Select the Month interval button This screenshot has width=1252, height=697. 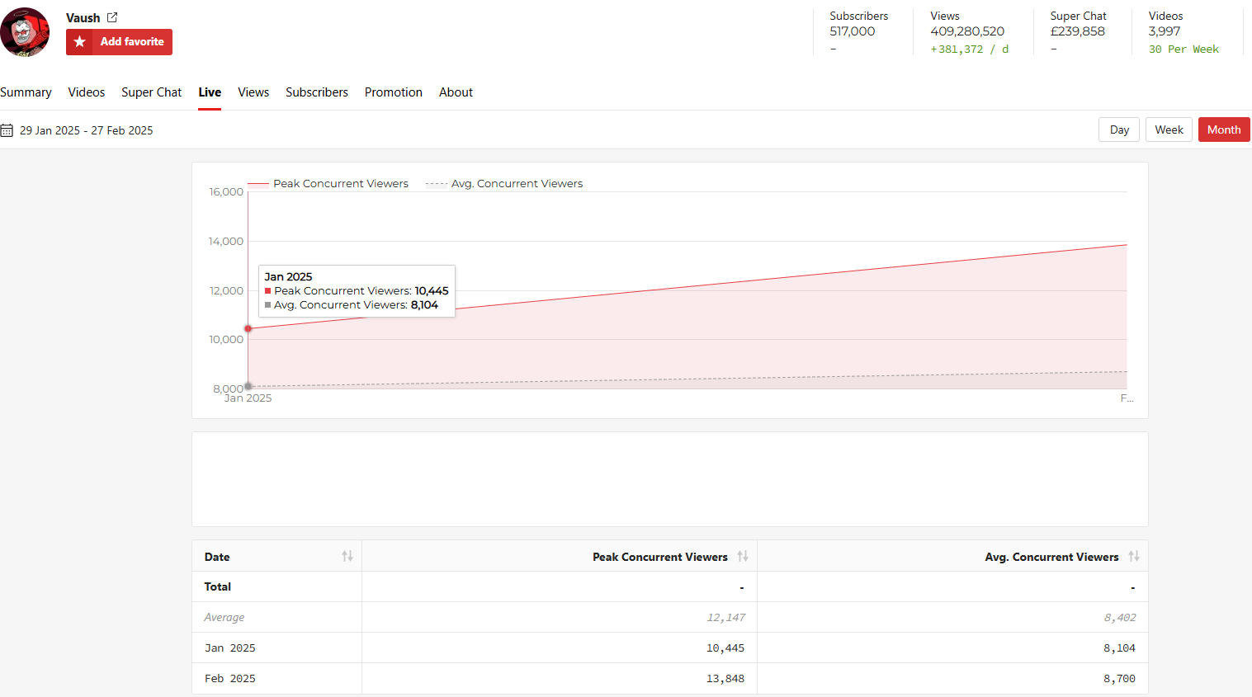point(1224,130)
